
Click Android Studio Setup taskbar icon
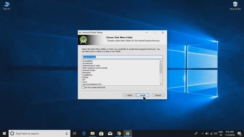[128, 134]
